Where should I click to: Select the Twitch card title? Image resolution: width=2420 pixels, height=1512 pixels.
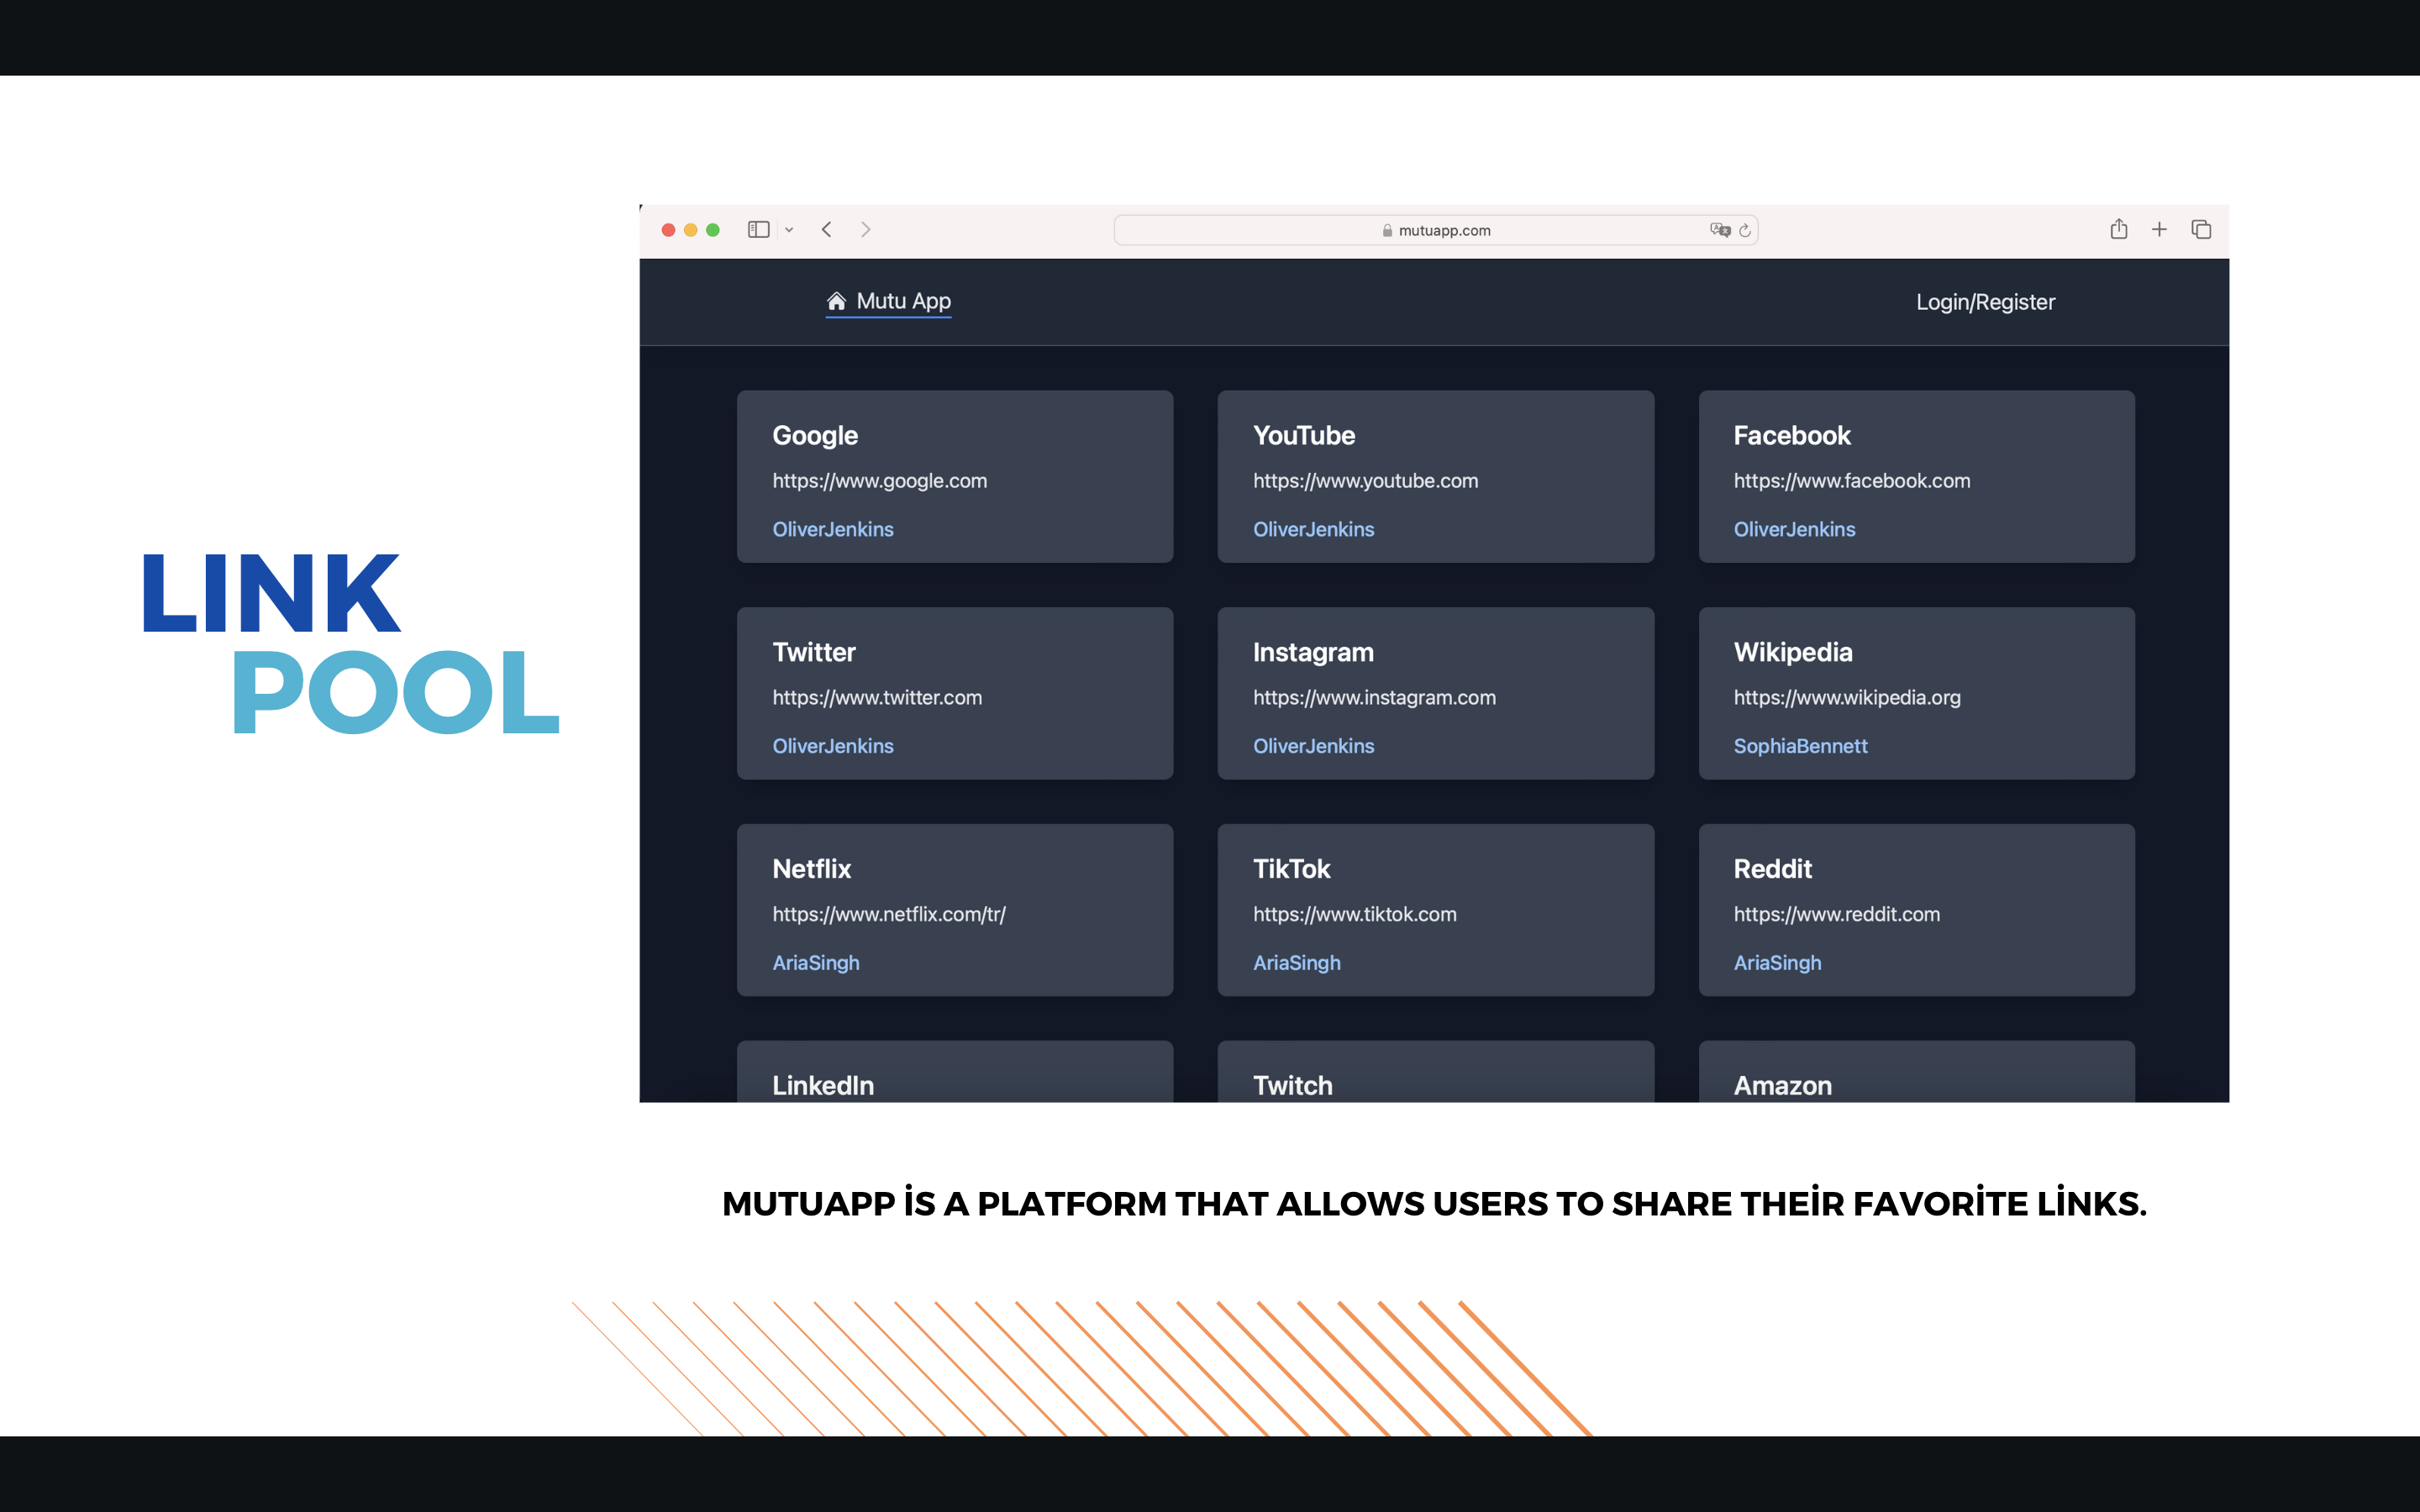click(1292, 1085)
